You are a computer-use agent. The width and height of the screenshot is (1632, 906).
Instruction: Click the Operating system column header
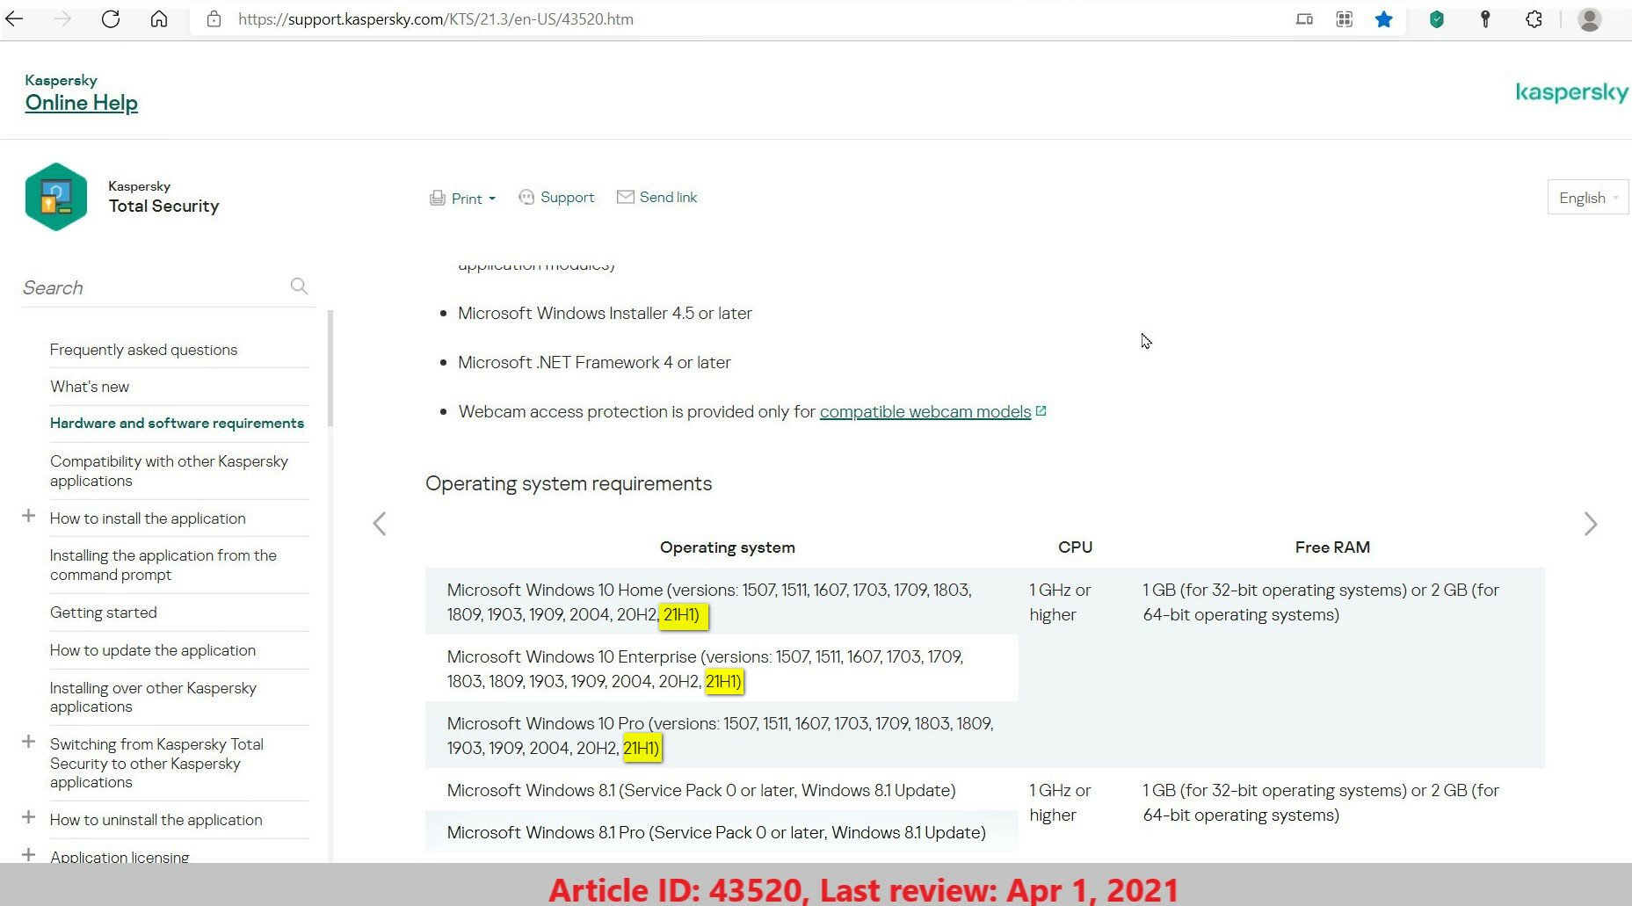click(x=728, y=547)
